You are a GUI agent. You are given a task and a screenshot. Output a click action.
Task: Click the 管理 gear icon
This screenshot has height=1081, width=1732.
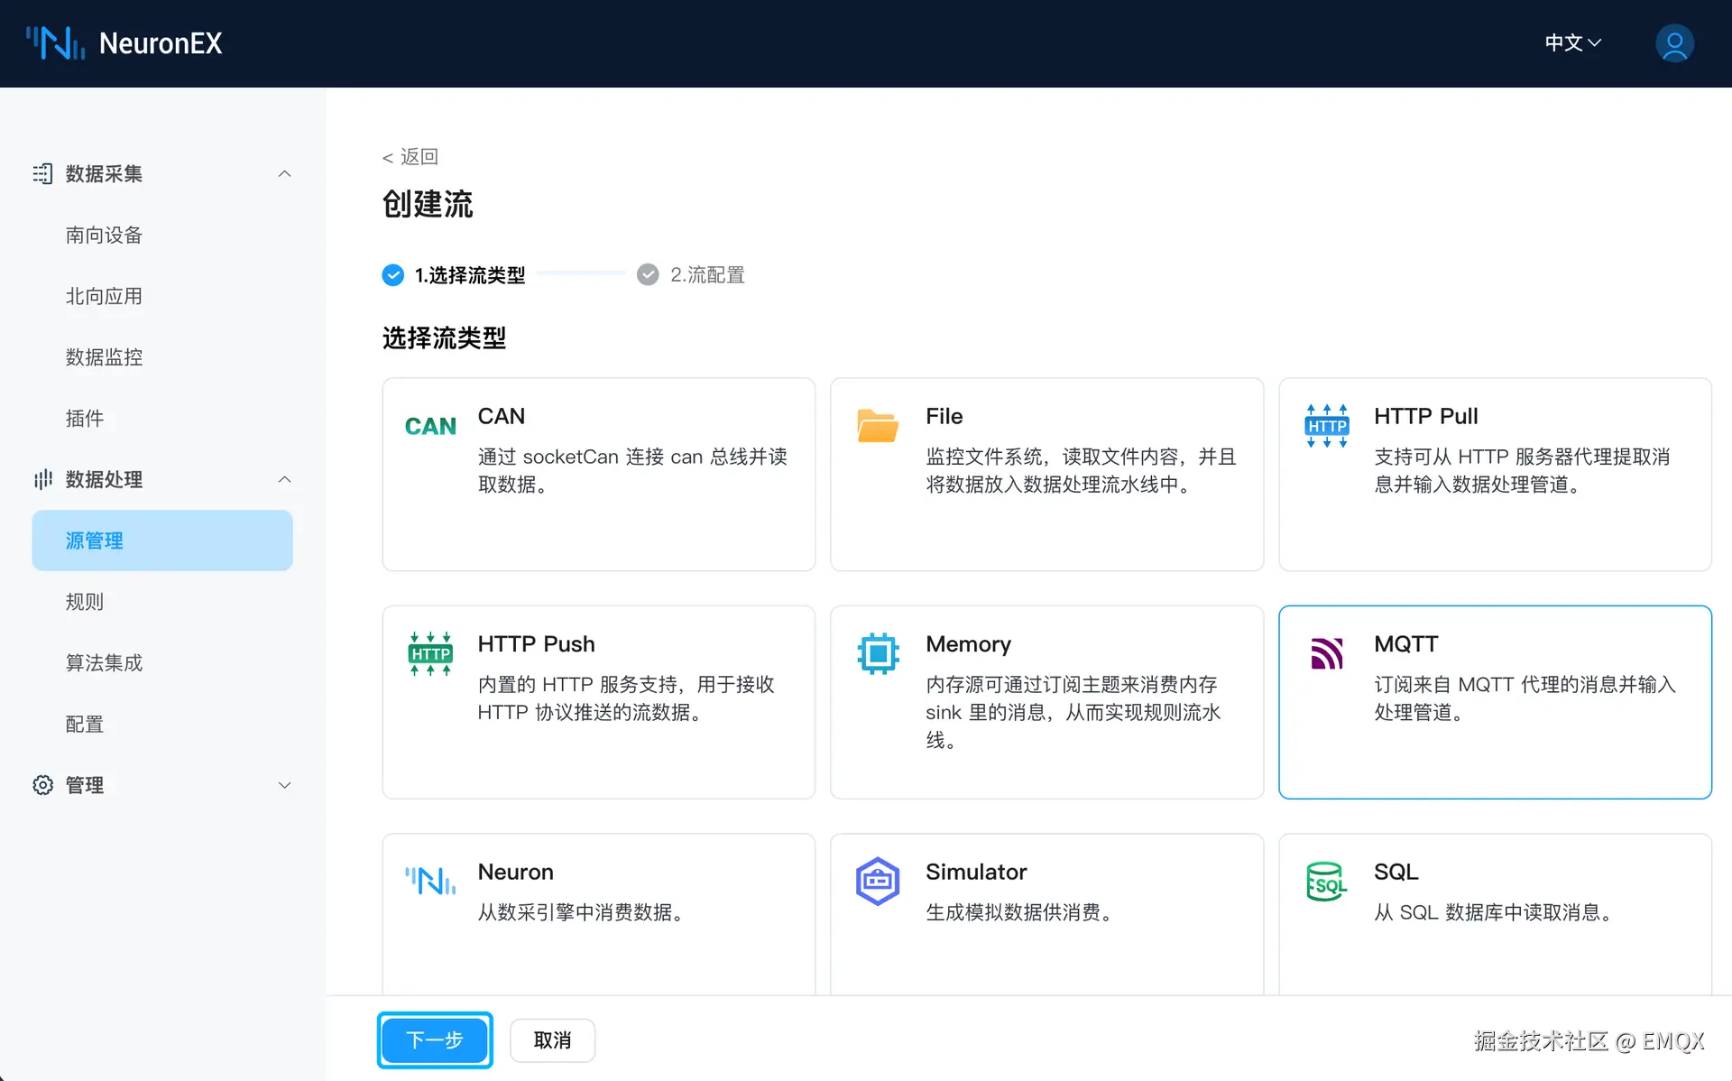tap(42, 785)
